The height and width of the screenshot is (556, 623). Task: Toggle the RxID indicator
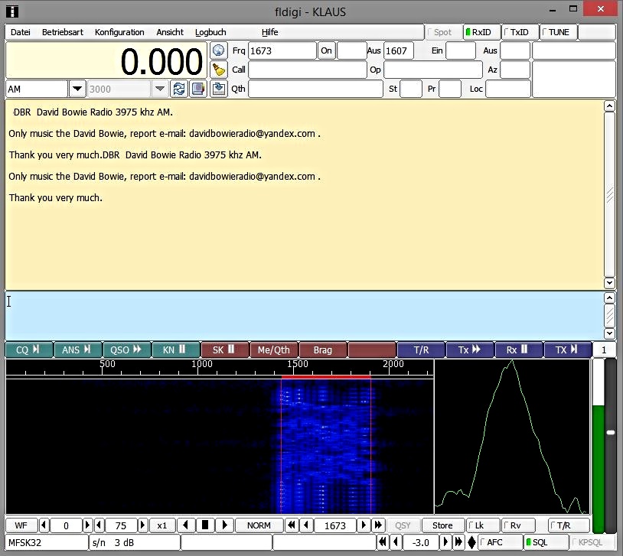[x=481, y=32]
